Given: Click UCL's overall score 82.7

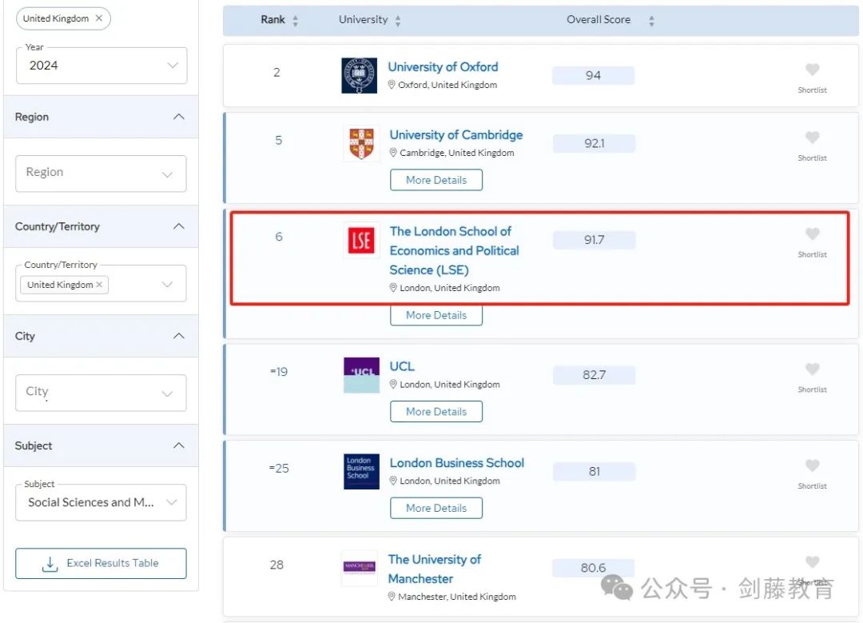Looking at the screenshot, I should [595, 375].
